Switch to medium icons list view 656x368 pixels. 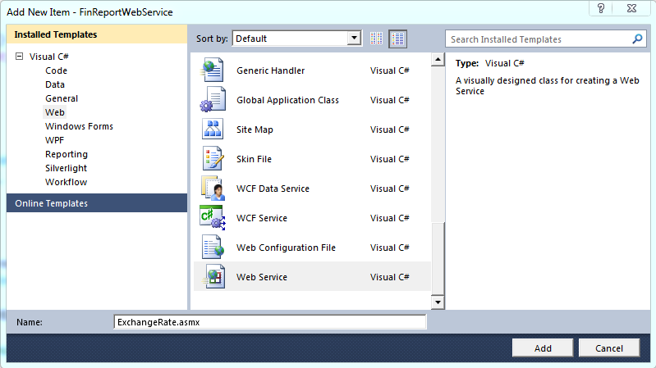397,39
